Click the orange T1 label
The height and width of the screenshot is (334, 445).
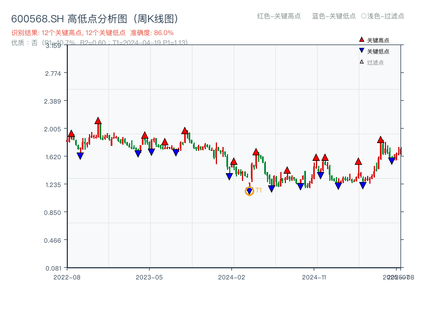(x=259, y=190)
